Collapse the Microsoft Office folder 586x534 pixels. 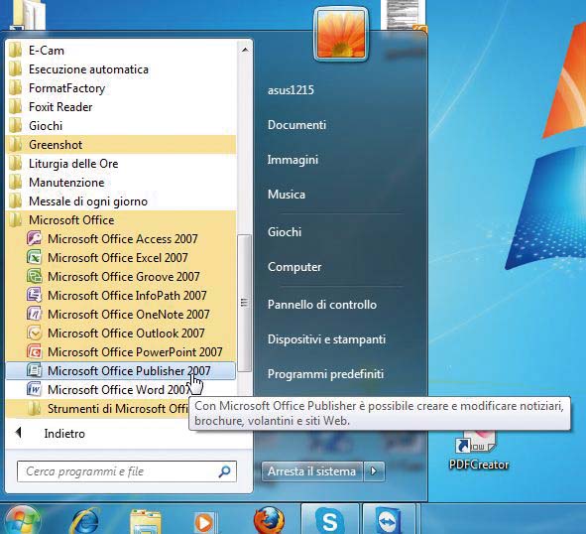[x=121, y=220]
